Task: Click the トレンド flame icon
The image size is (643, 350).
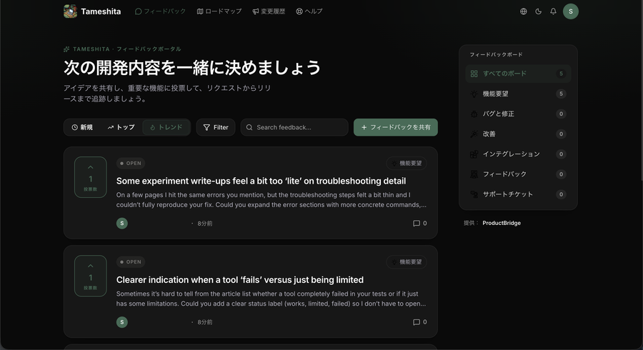Action: coord(153,127)
